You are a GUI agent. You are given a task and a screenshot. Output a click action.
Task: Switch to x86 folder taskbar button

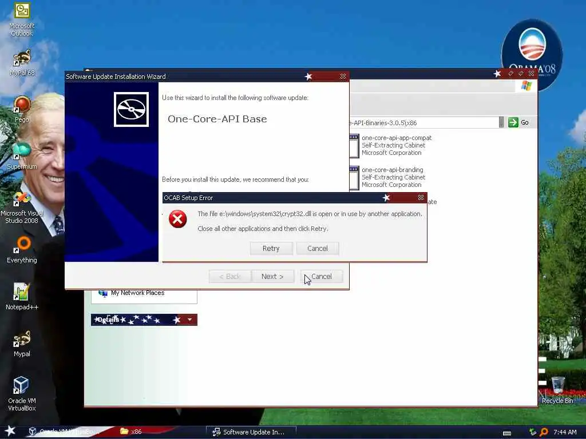click(x=131, y=432)
